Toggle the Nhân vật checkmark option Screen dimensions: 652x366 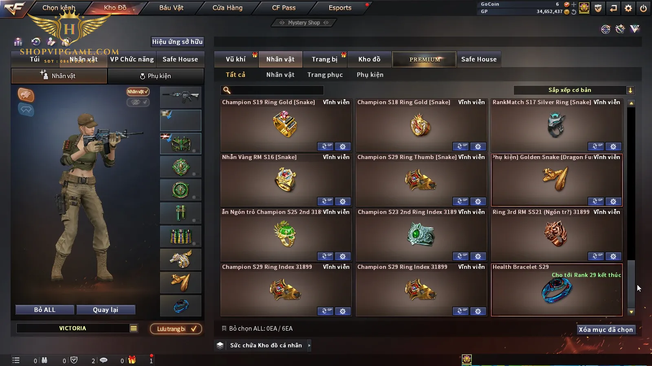click(x=138, y=91)
